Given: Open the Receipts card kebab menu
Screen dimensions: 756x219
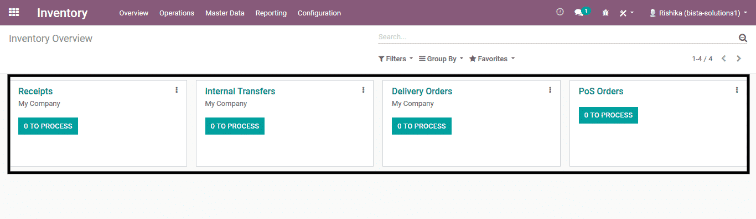Looking at the screenshot, I should tap(177, 90).
